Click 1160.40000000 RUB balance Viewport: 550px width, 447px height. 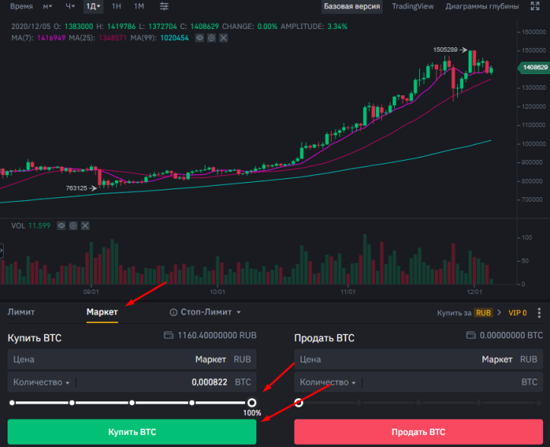point(217,335)
